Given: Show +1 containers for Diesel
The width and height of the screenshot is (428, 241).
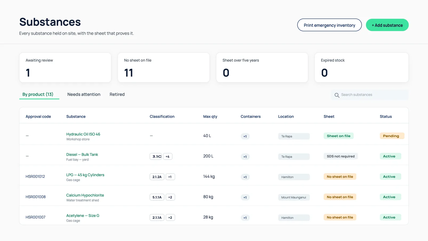Looking at the screenshot, I should [x=245, y=157].
